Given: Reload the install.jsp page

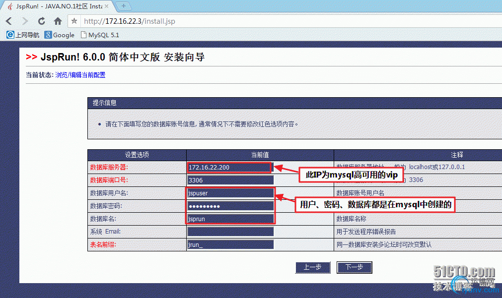Looking at the screenshot, I should click(x=42, y=21).
